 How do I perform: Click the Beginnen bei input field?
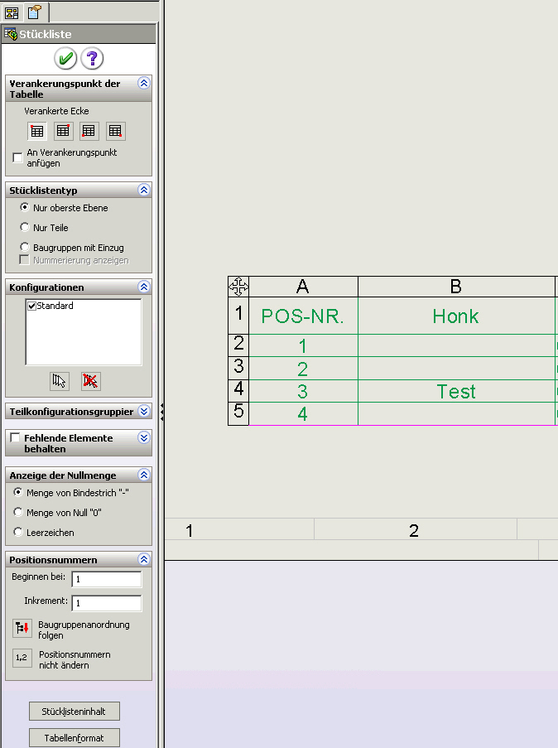click(x=107, y=579)
